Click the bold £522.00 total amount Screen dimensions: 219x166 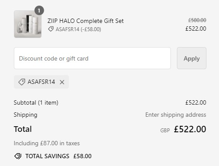(x=190, y=129)
